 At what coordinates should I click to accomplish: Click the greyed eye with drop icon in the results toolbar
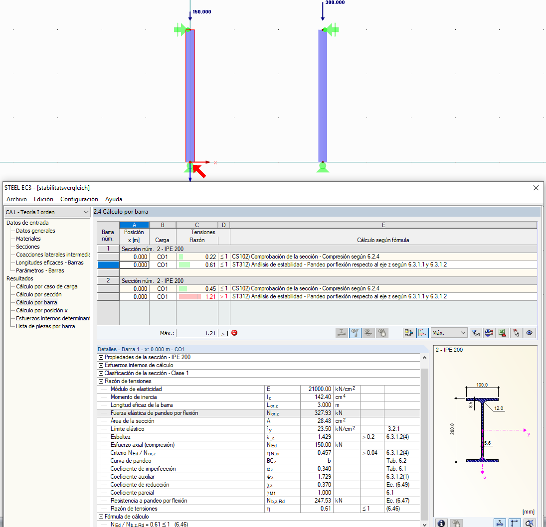coord(382,333)
